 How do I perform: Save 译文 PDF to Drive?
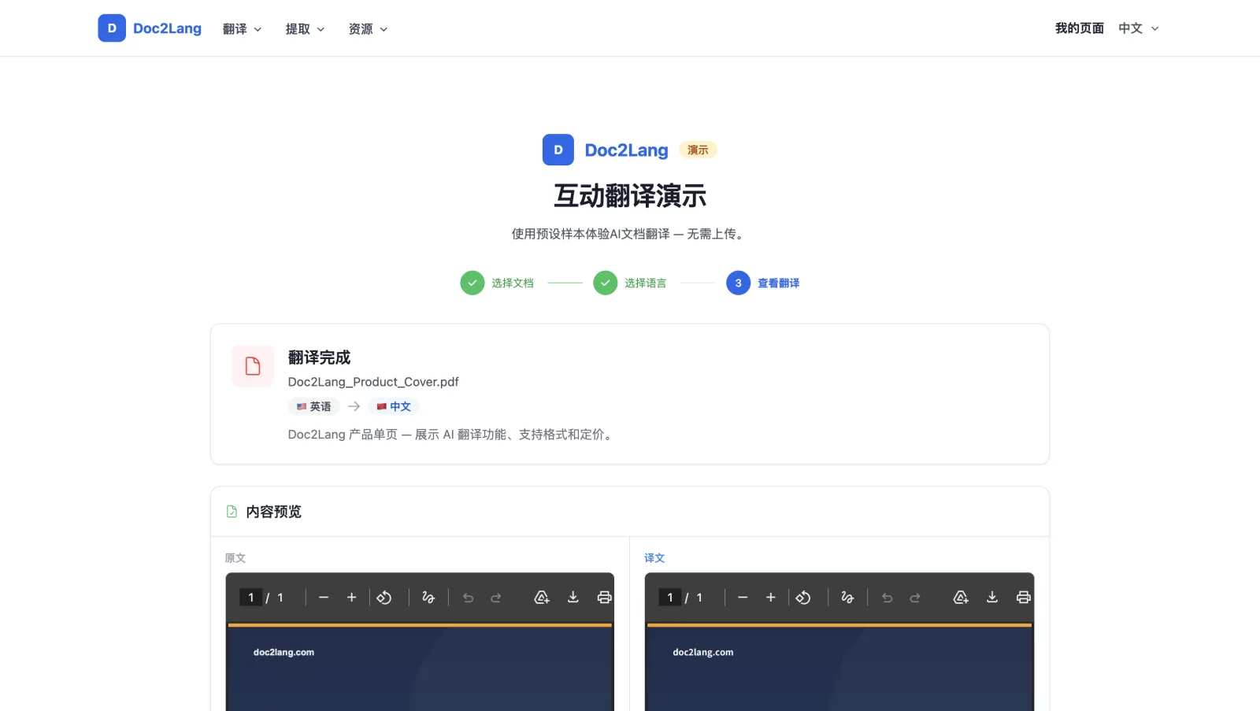point(961,598)
